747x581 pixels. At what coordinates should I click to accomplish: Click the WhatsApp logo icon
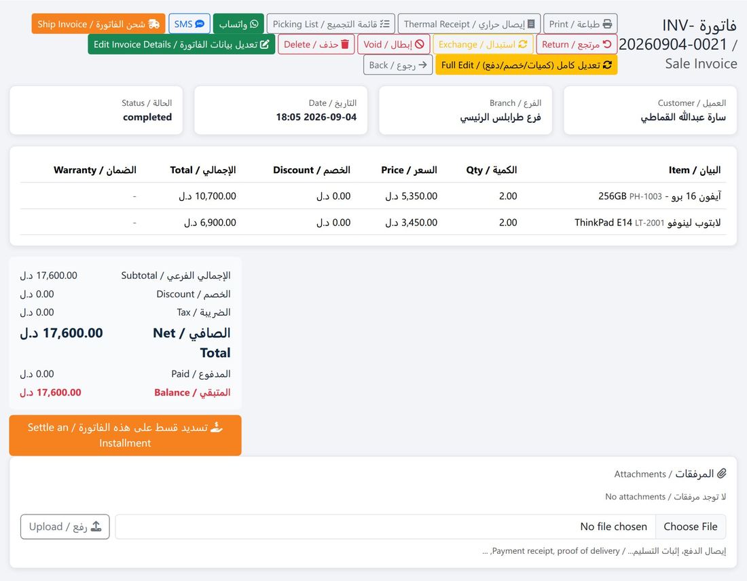point(254,24)
